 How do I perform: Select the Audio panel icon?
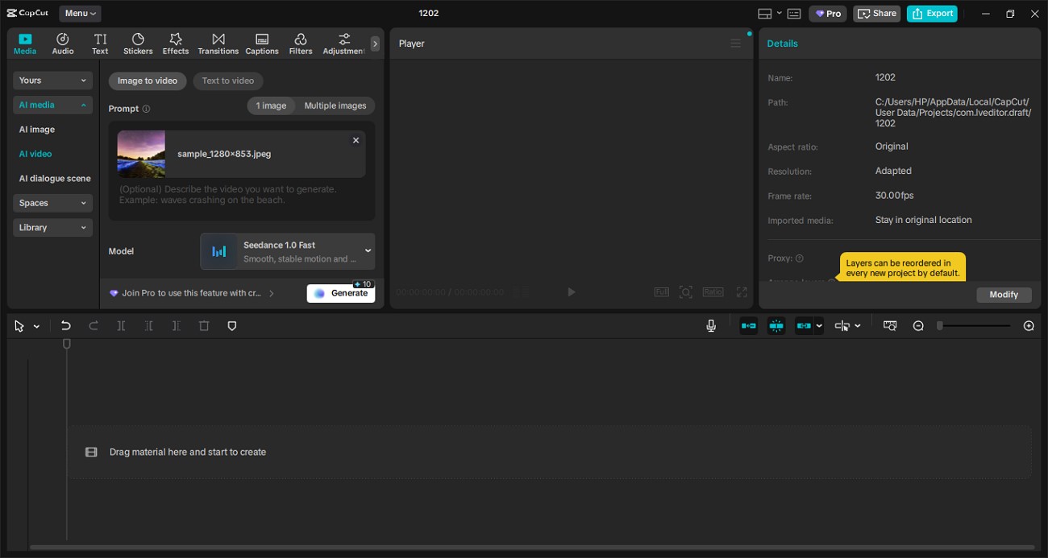(x=62, y=43)
